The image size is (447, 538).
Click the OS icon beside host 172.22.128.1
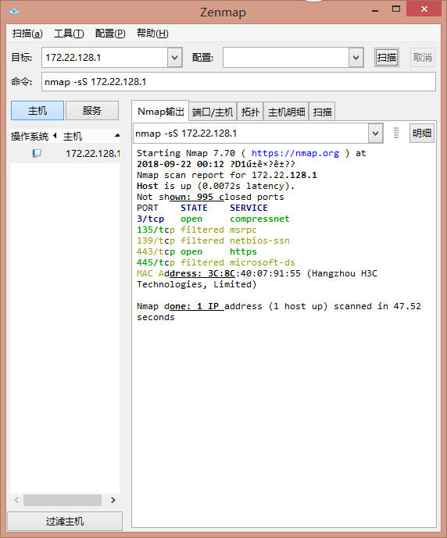(x=37, y=153)
